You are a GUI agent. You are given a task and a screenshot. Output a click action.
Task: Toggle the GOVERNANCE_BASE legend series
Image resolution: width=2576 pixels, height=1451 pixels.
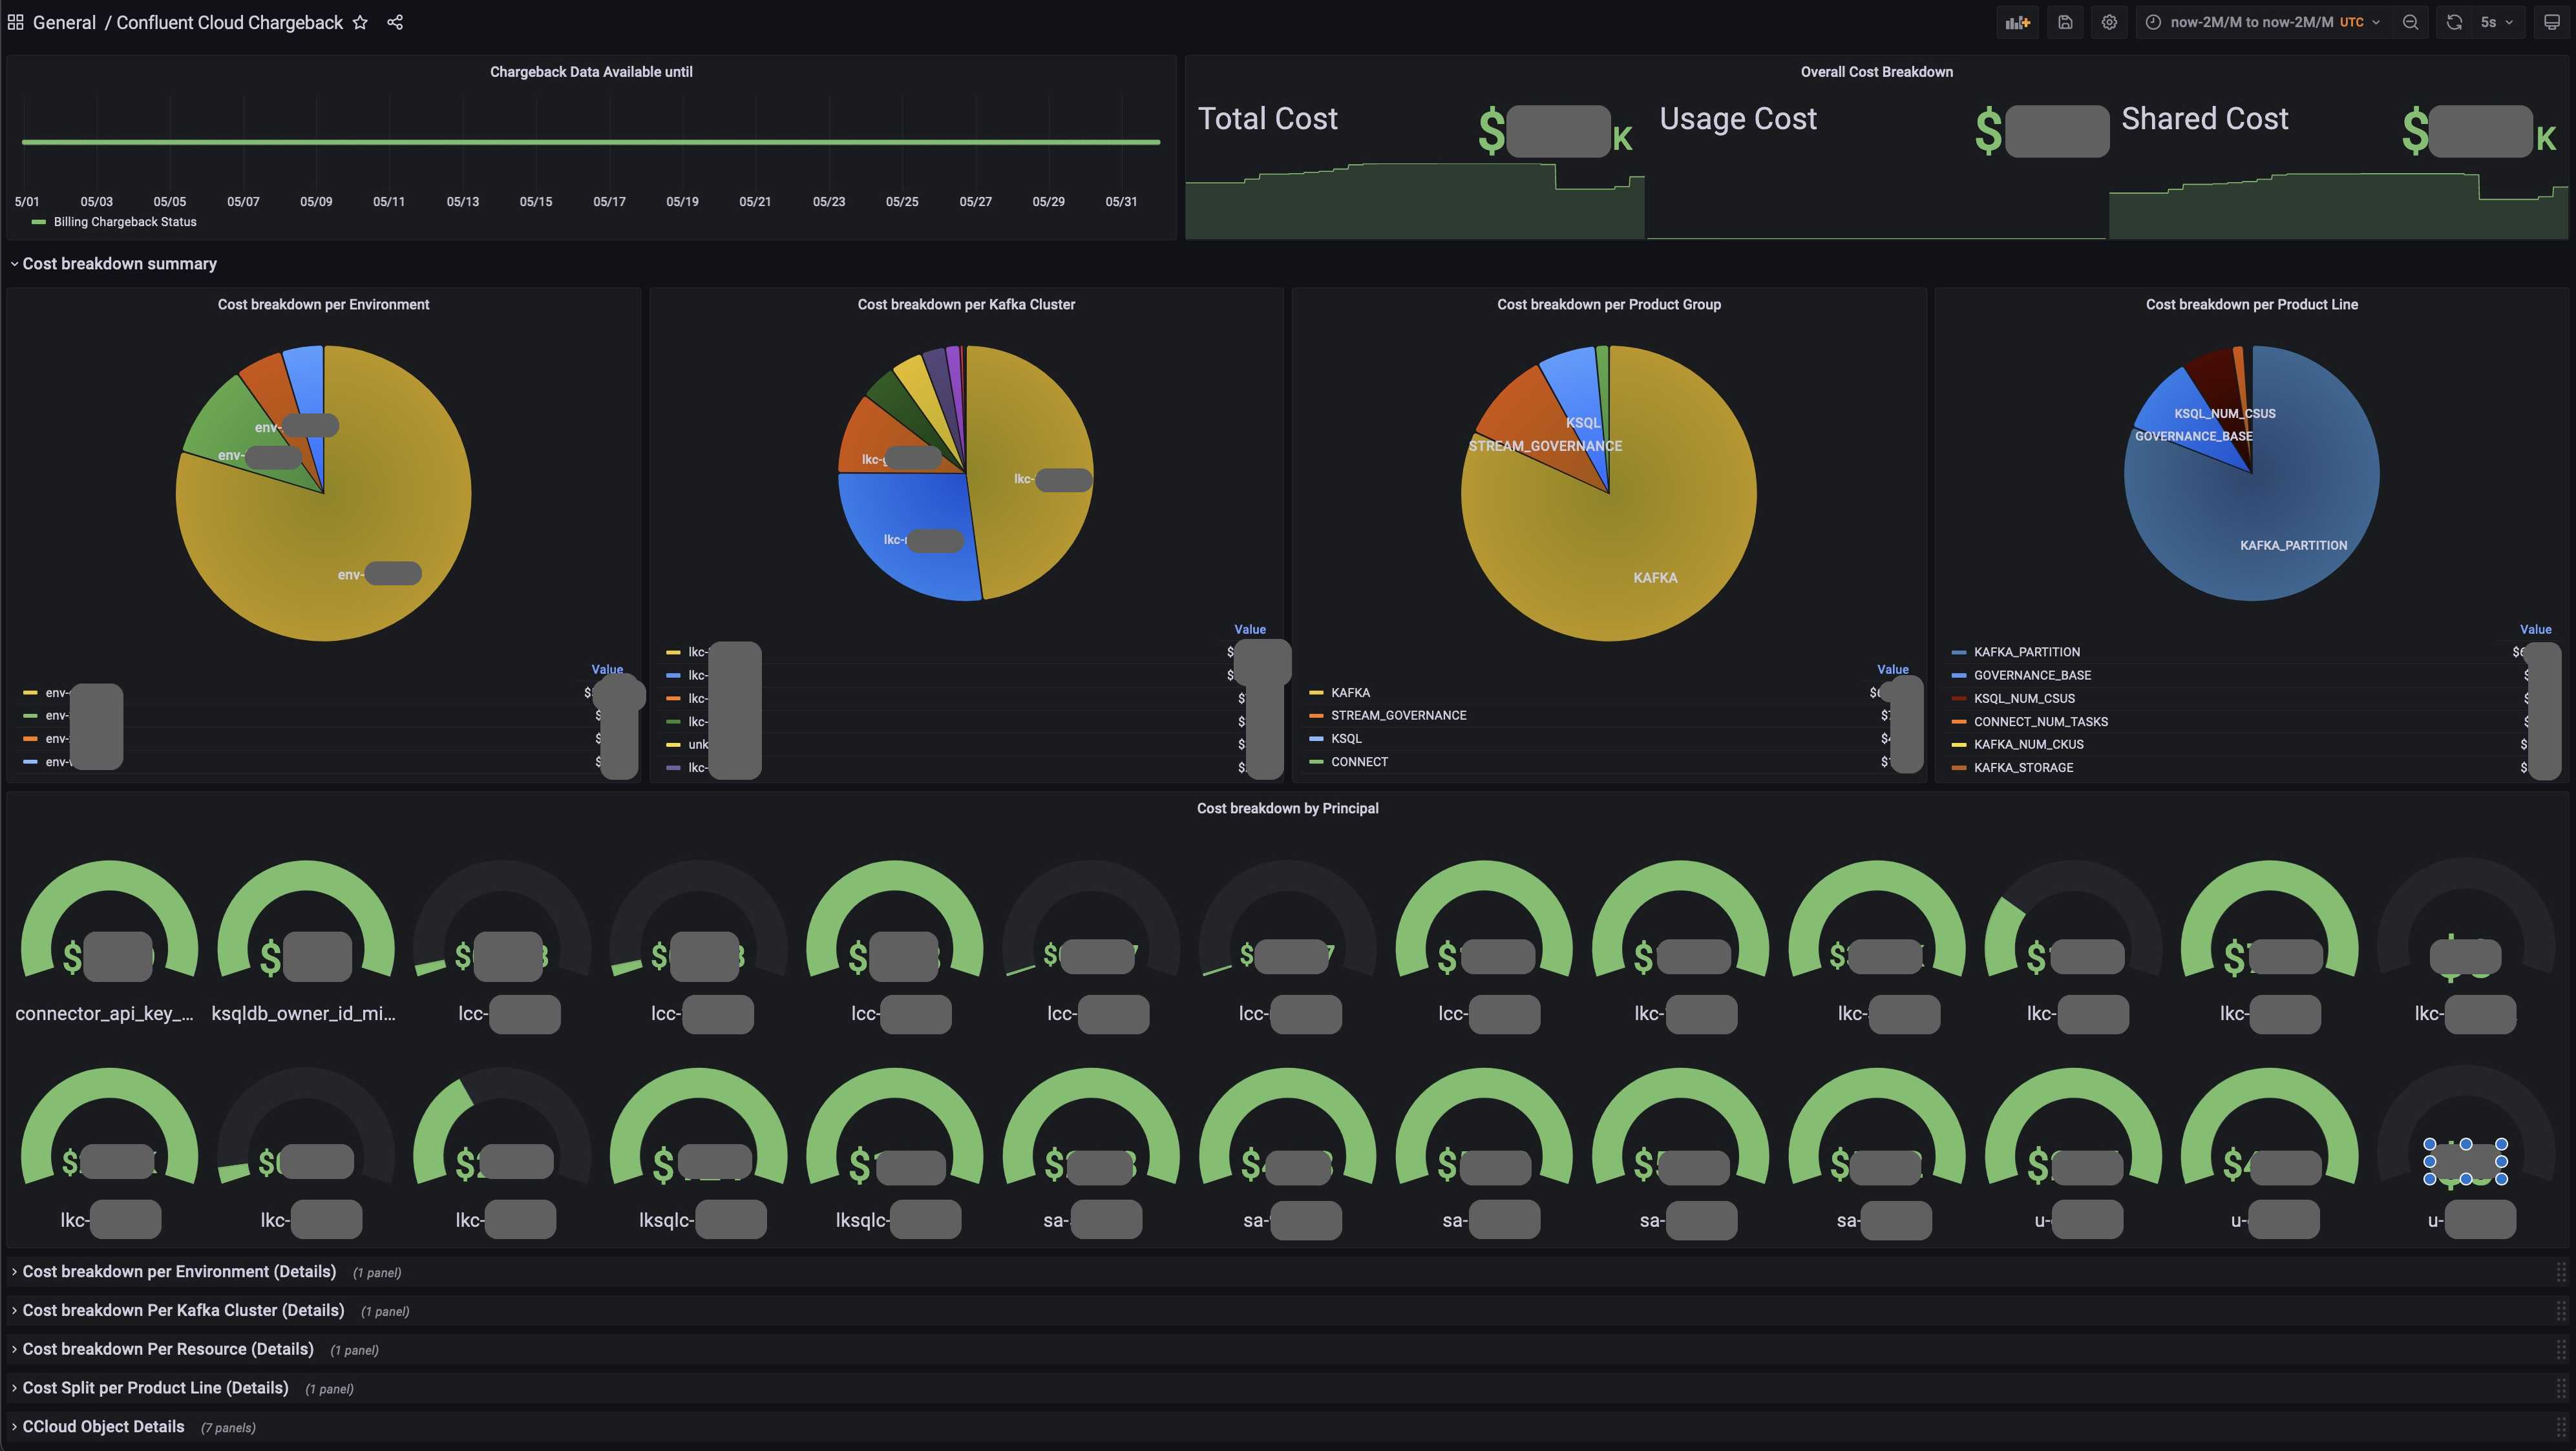[2031, 676]
